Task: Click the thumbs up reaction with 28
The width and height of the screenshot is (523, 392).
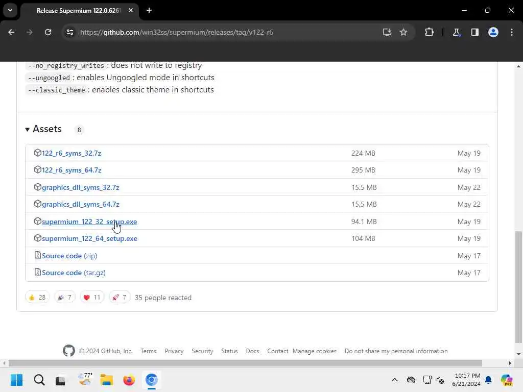Action: (37, 298)
